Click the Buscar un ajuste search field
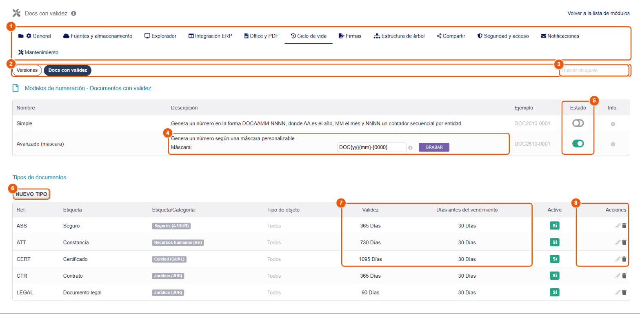This screenshot has width=640, height=314. coord(594,71)
